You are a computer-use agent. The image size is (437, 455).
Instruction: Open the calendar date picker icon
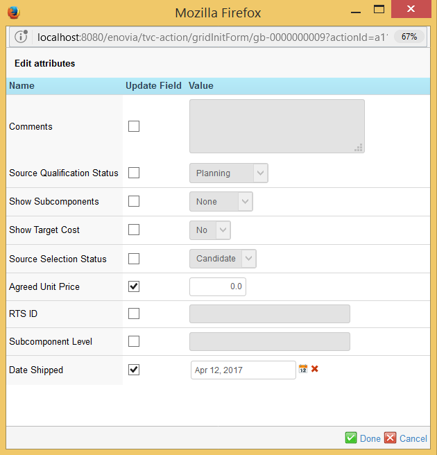[x=303, y=369]
